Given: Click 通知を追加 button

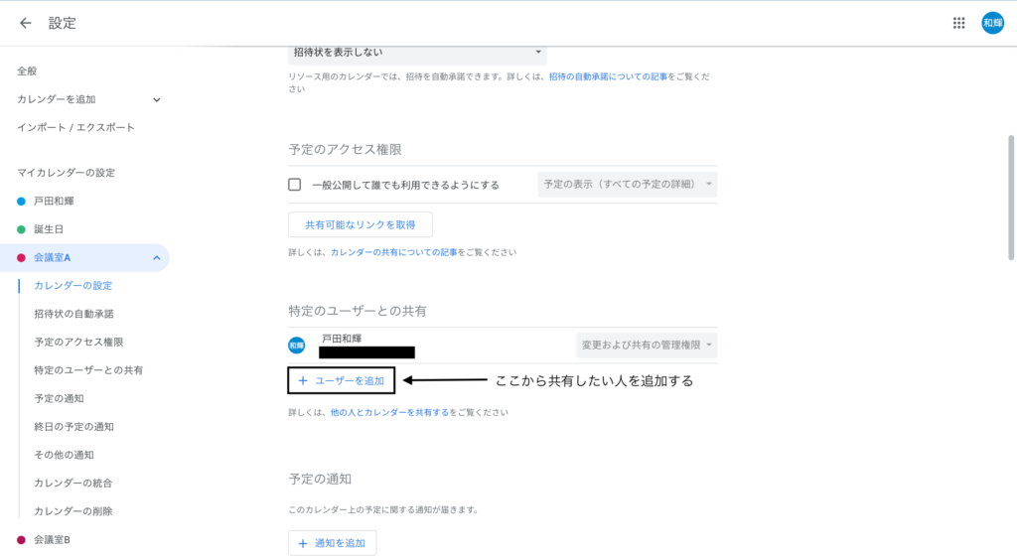Looking at the screenshot, I should click(x=332, y=543).
